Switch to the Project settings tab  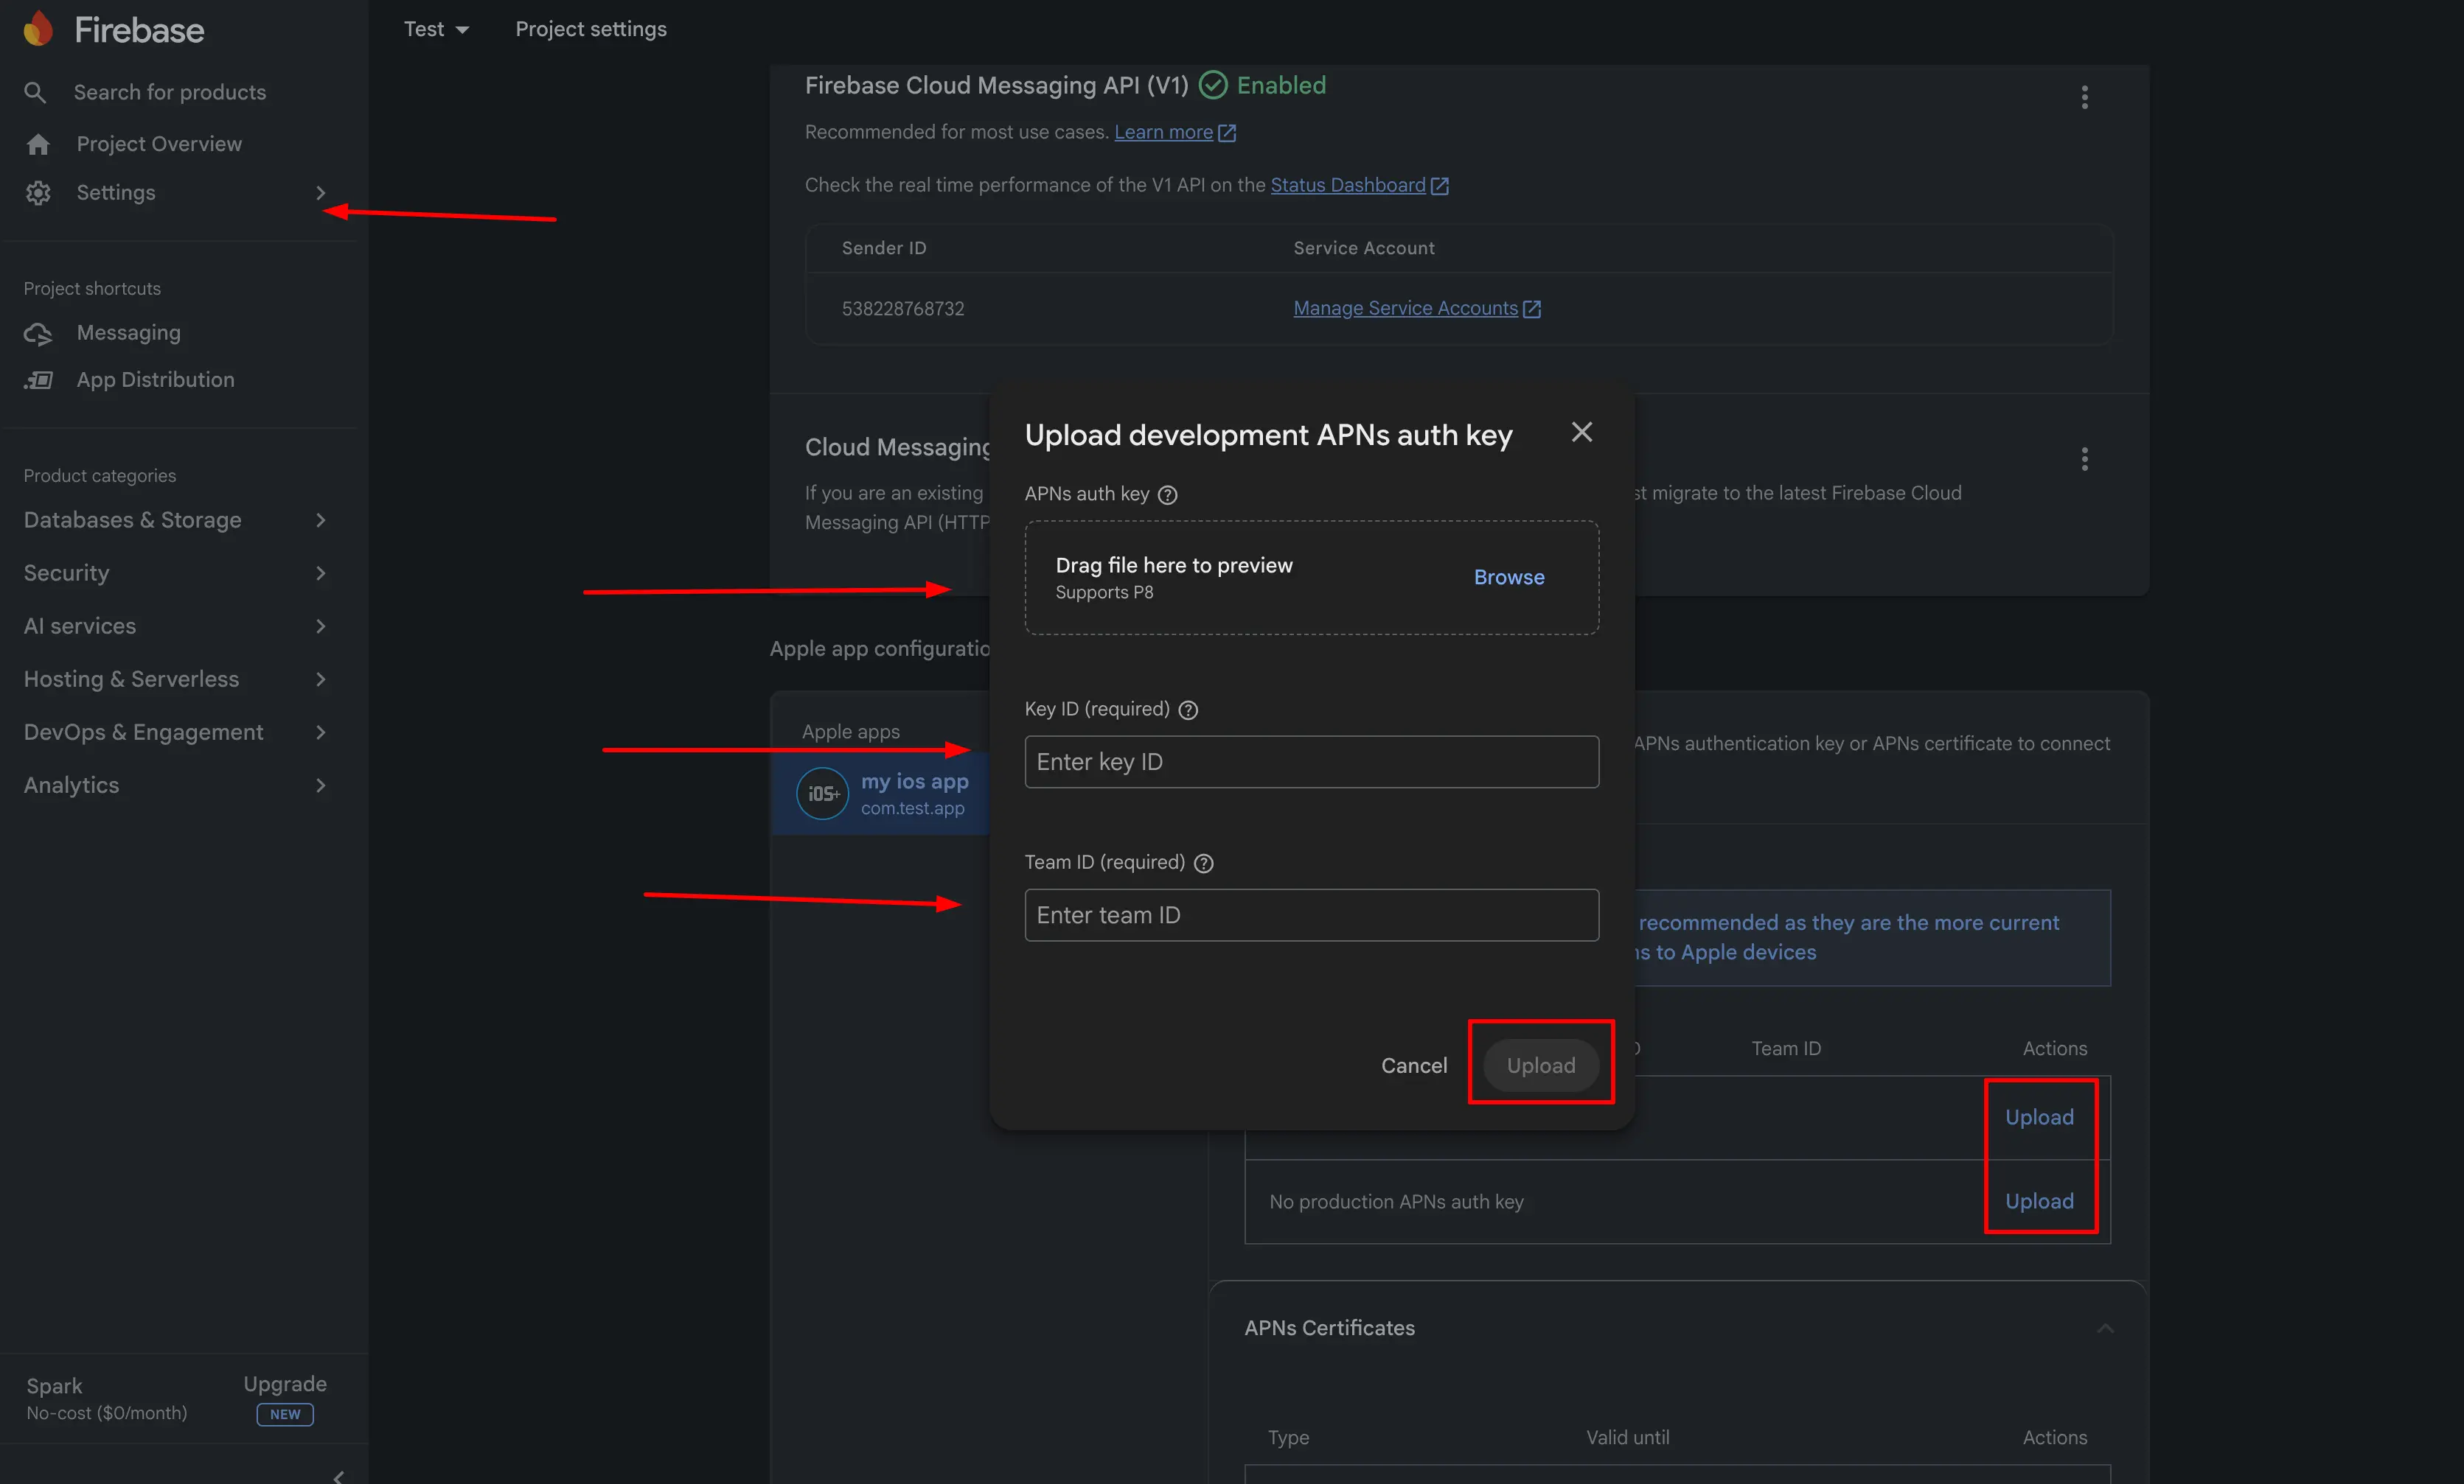pos(590,28)
